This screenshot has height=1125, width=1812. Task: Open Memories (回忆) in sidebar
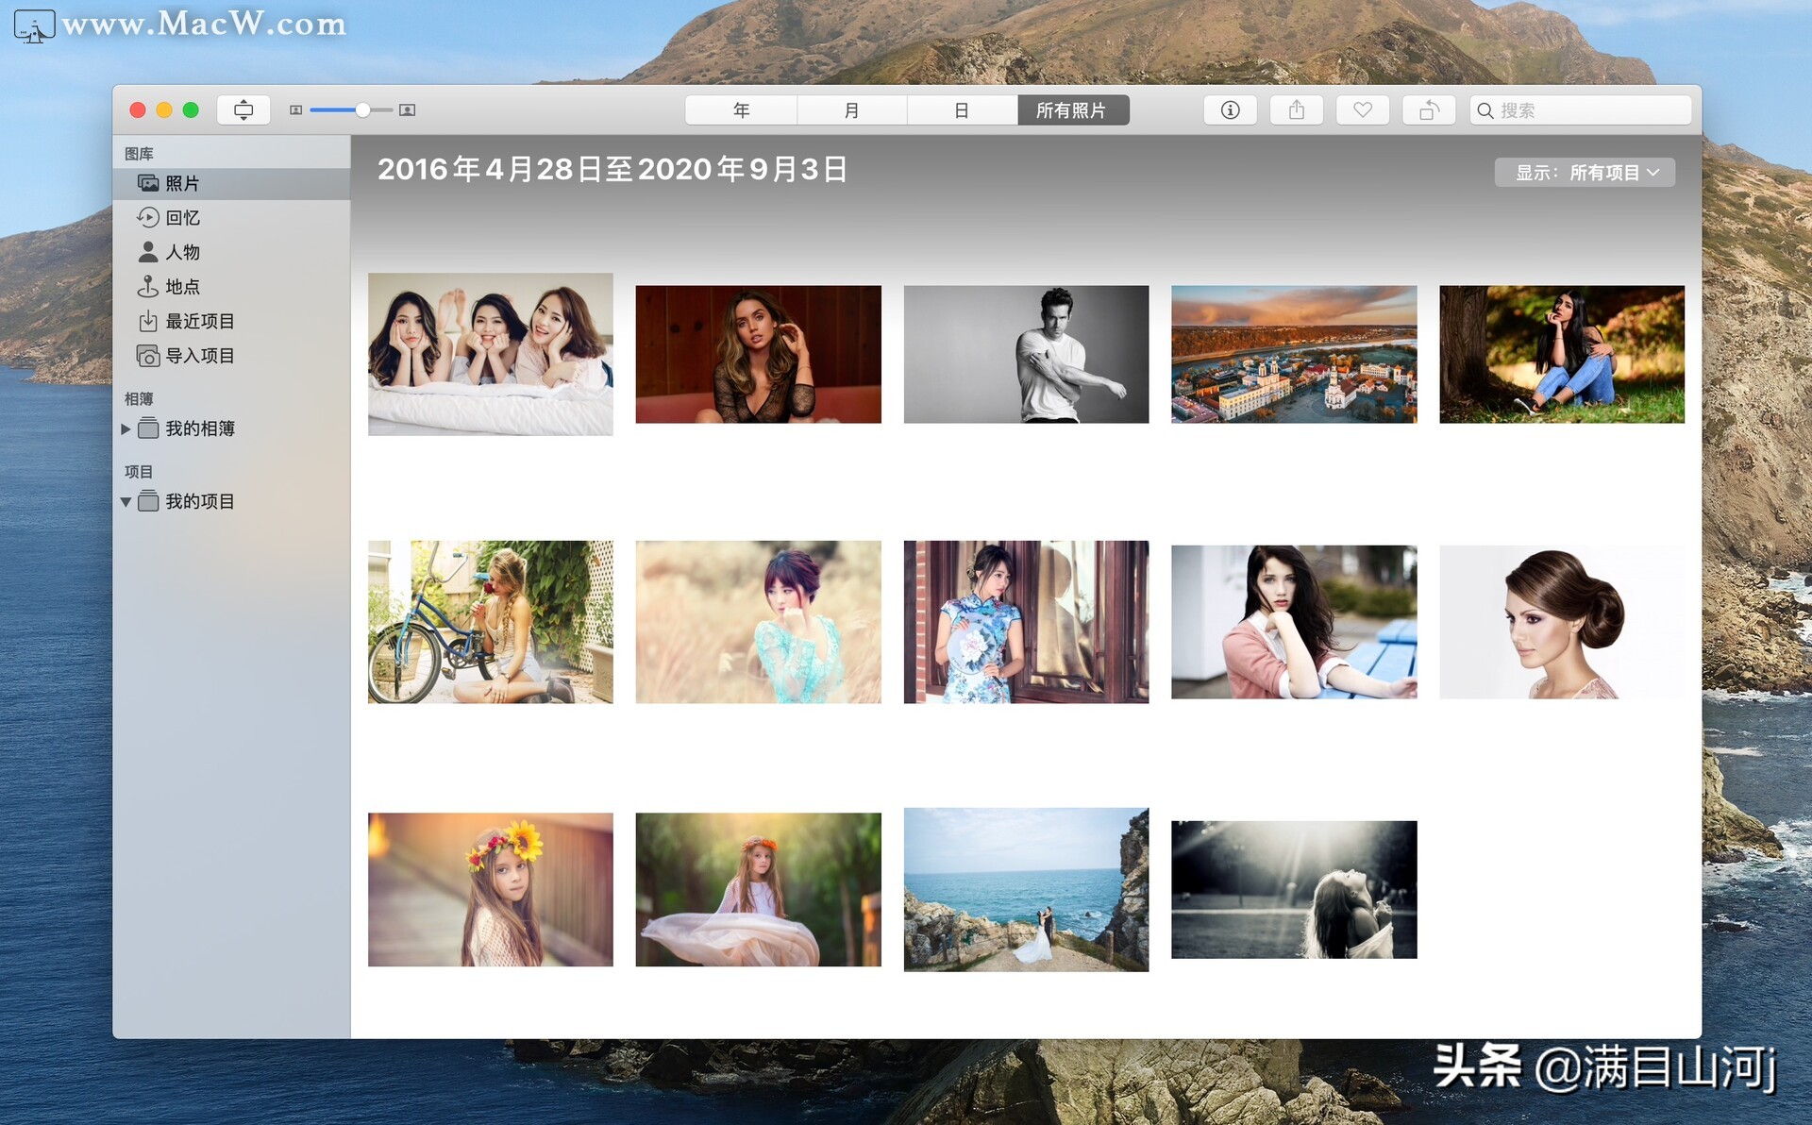pos(182,218)
